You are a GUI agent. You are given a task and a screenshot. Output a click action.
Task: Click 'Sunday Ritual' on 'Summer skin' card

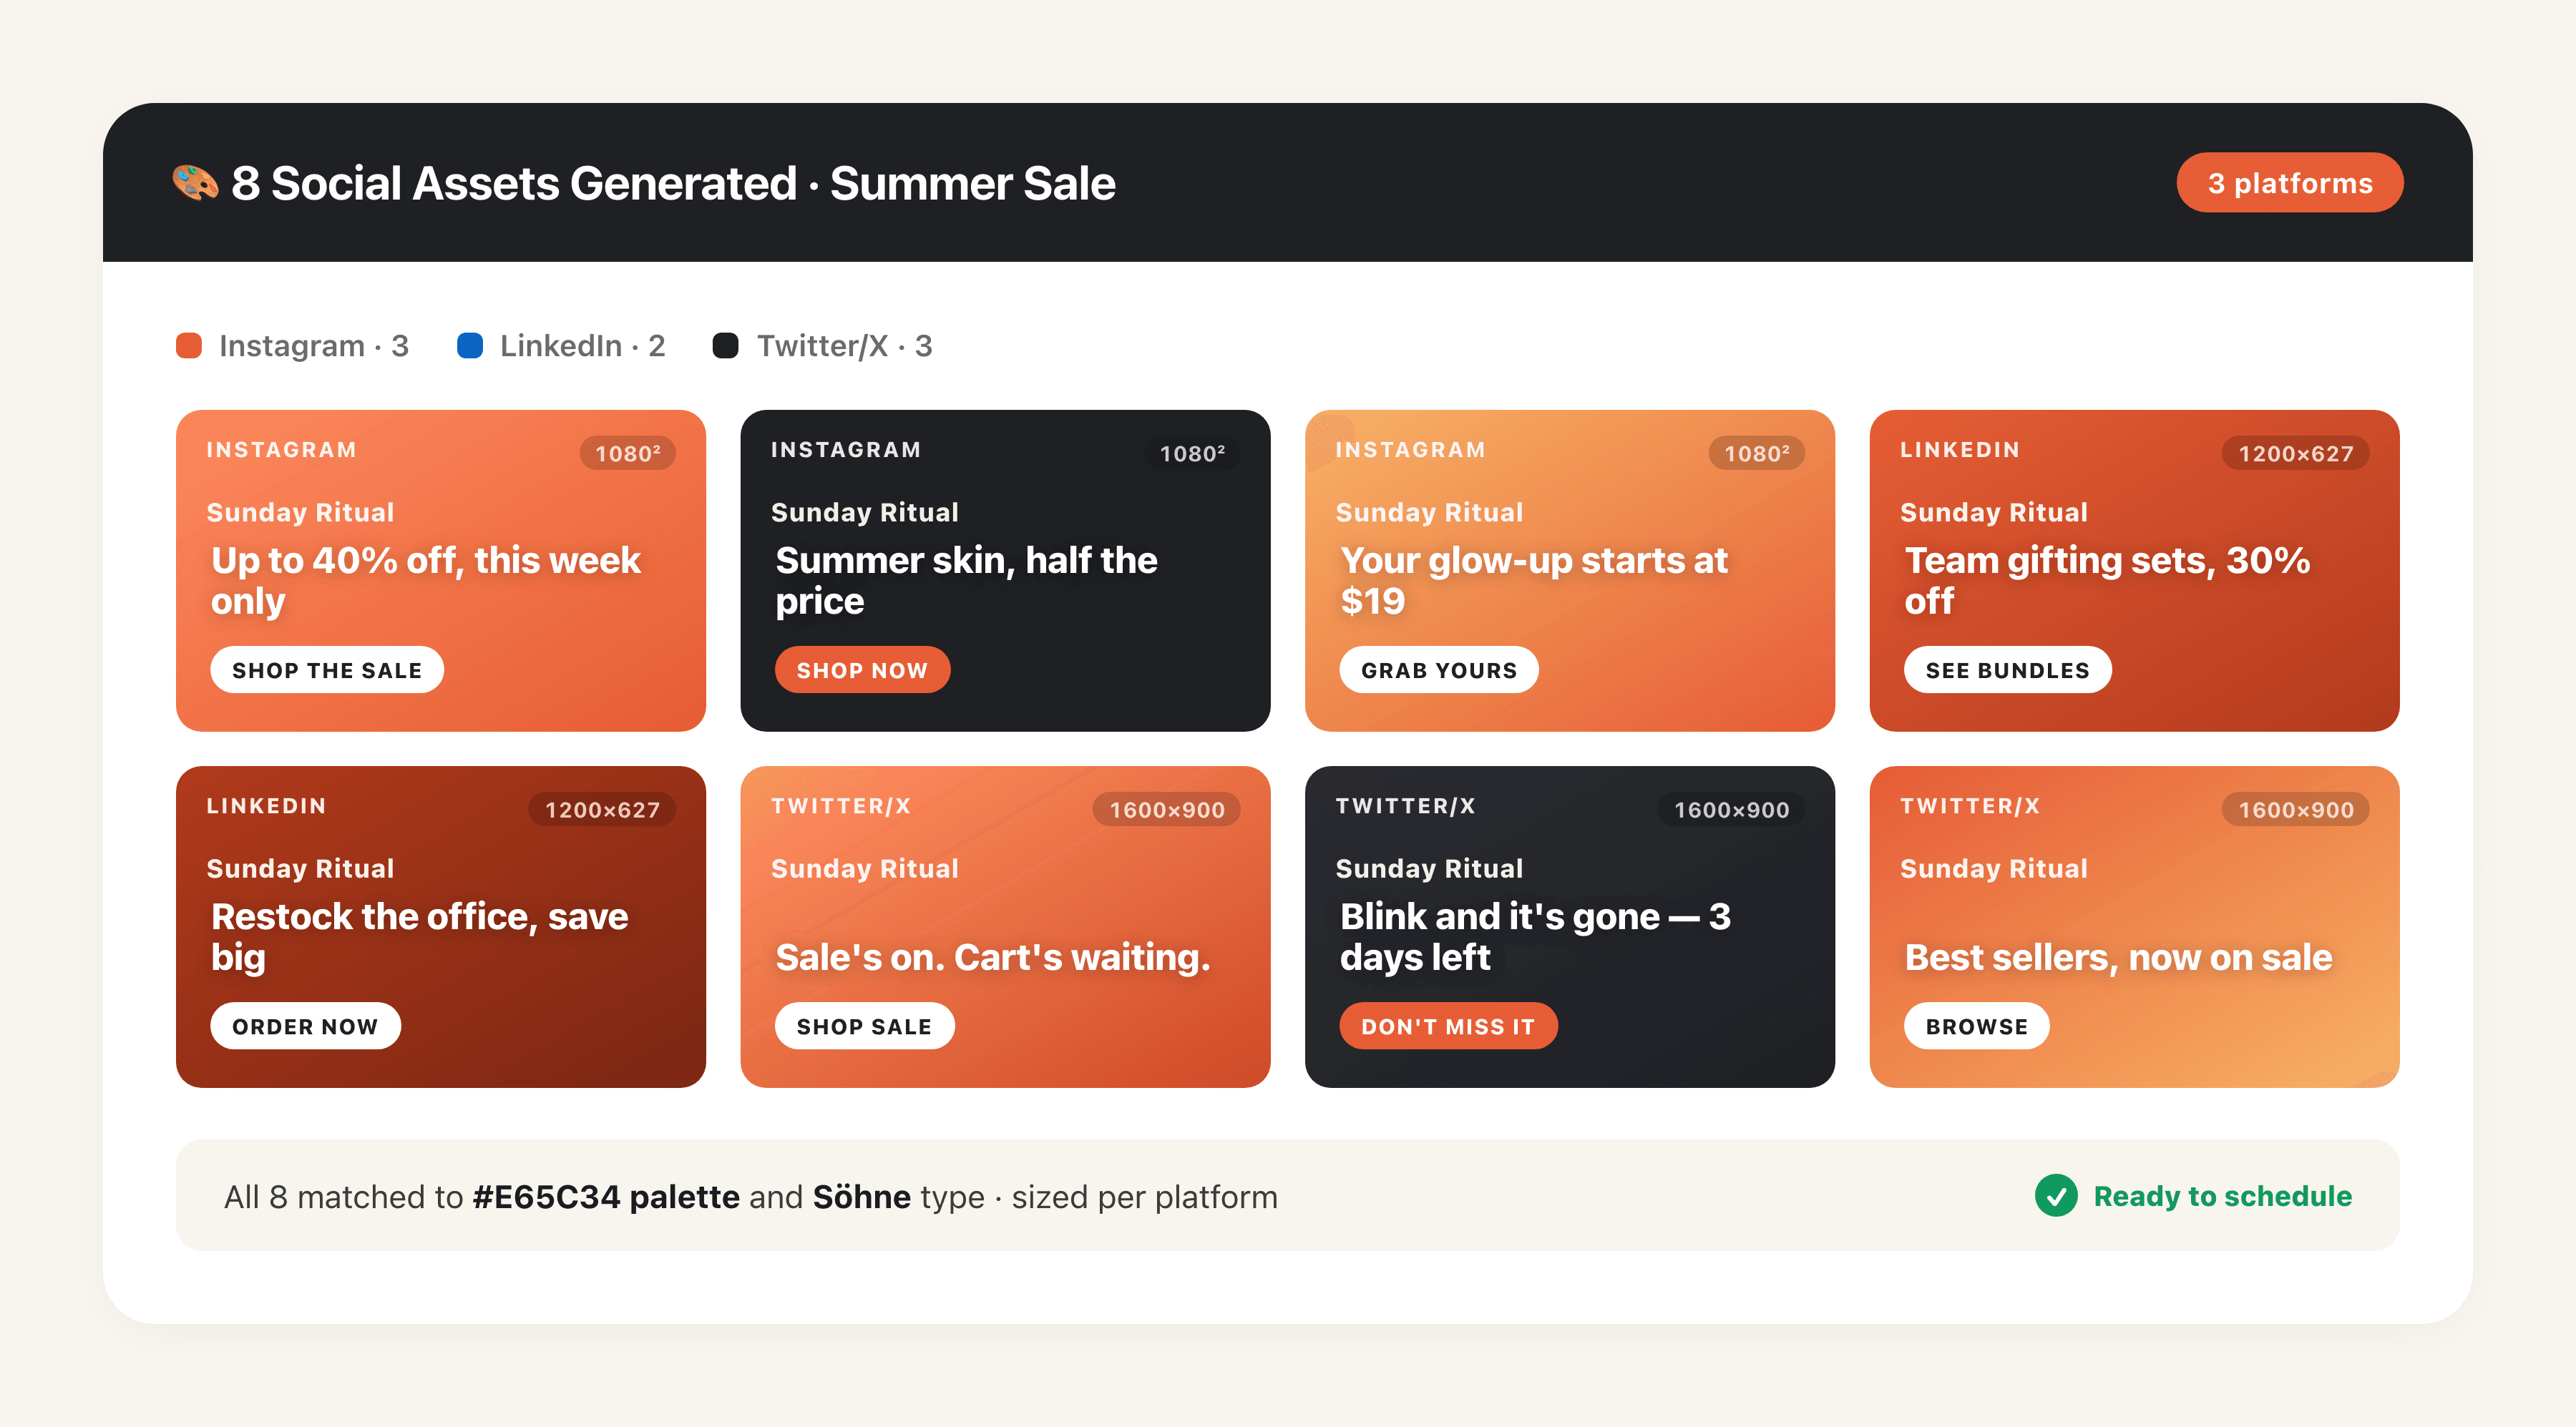point(865,511)
